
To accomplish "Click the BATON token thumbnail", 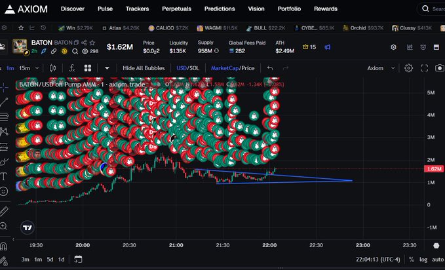I will tap(20, 47).
